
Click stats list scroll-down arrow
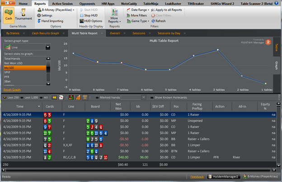(x=48, y=84)
